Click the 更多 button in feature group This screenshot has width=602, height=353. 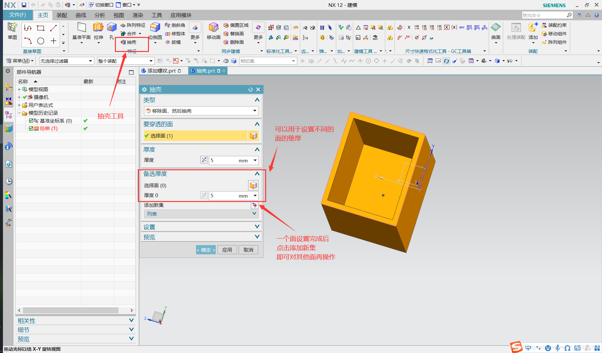195,33
